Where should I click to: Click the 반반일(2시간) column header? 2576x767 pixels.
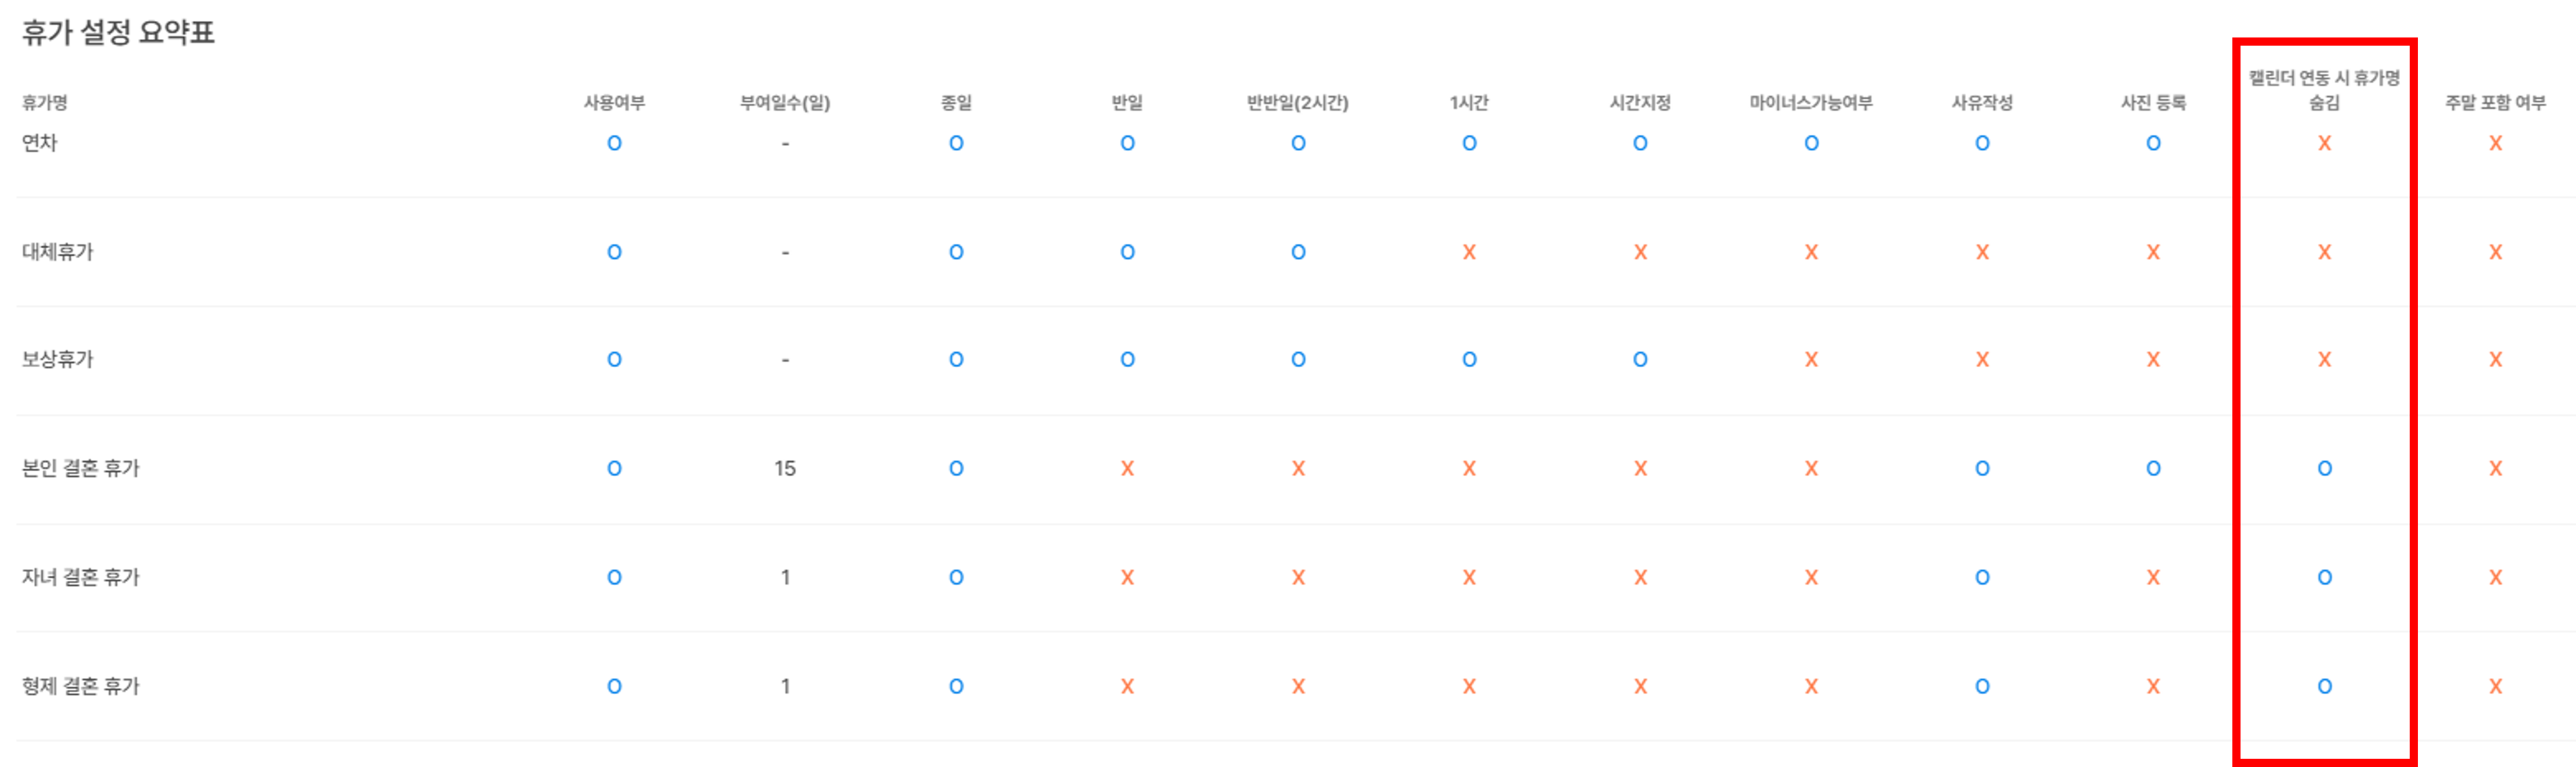[x=1297, y=102]
